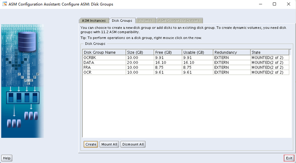Click the 9.61 Free value for OCR
This screenshot has width=296, height=163.
pos(168,72)
